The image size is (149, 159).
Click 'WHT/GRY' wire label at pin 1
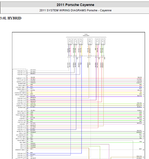(33, 70)
